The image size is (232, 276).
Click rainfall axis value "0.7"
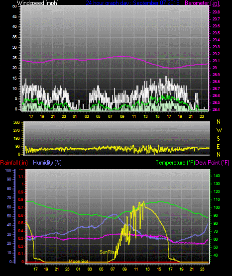(21, 207)
